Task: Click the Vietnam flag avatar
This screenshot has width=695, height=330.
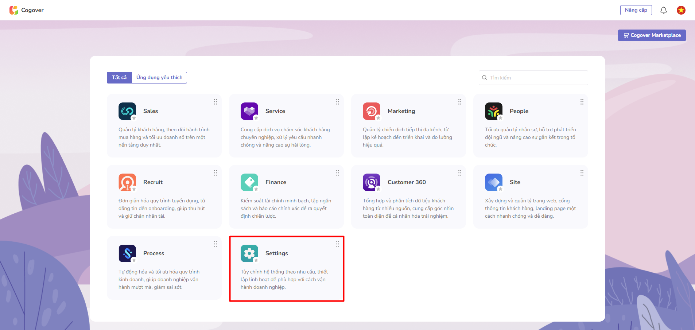Action: point(681,10)
